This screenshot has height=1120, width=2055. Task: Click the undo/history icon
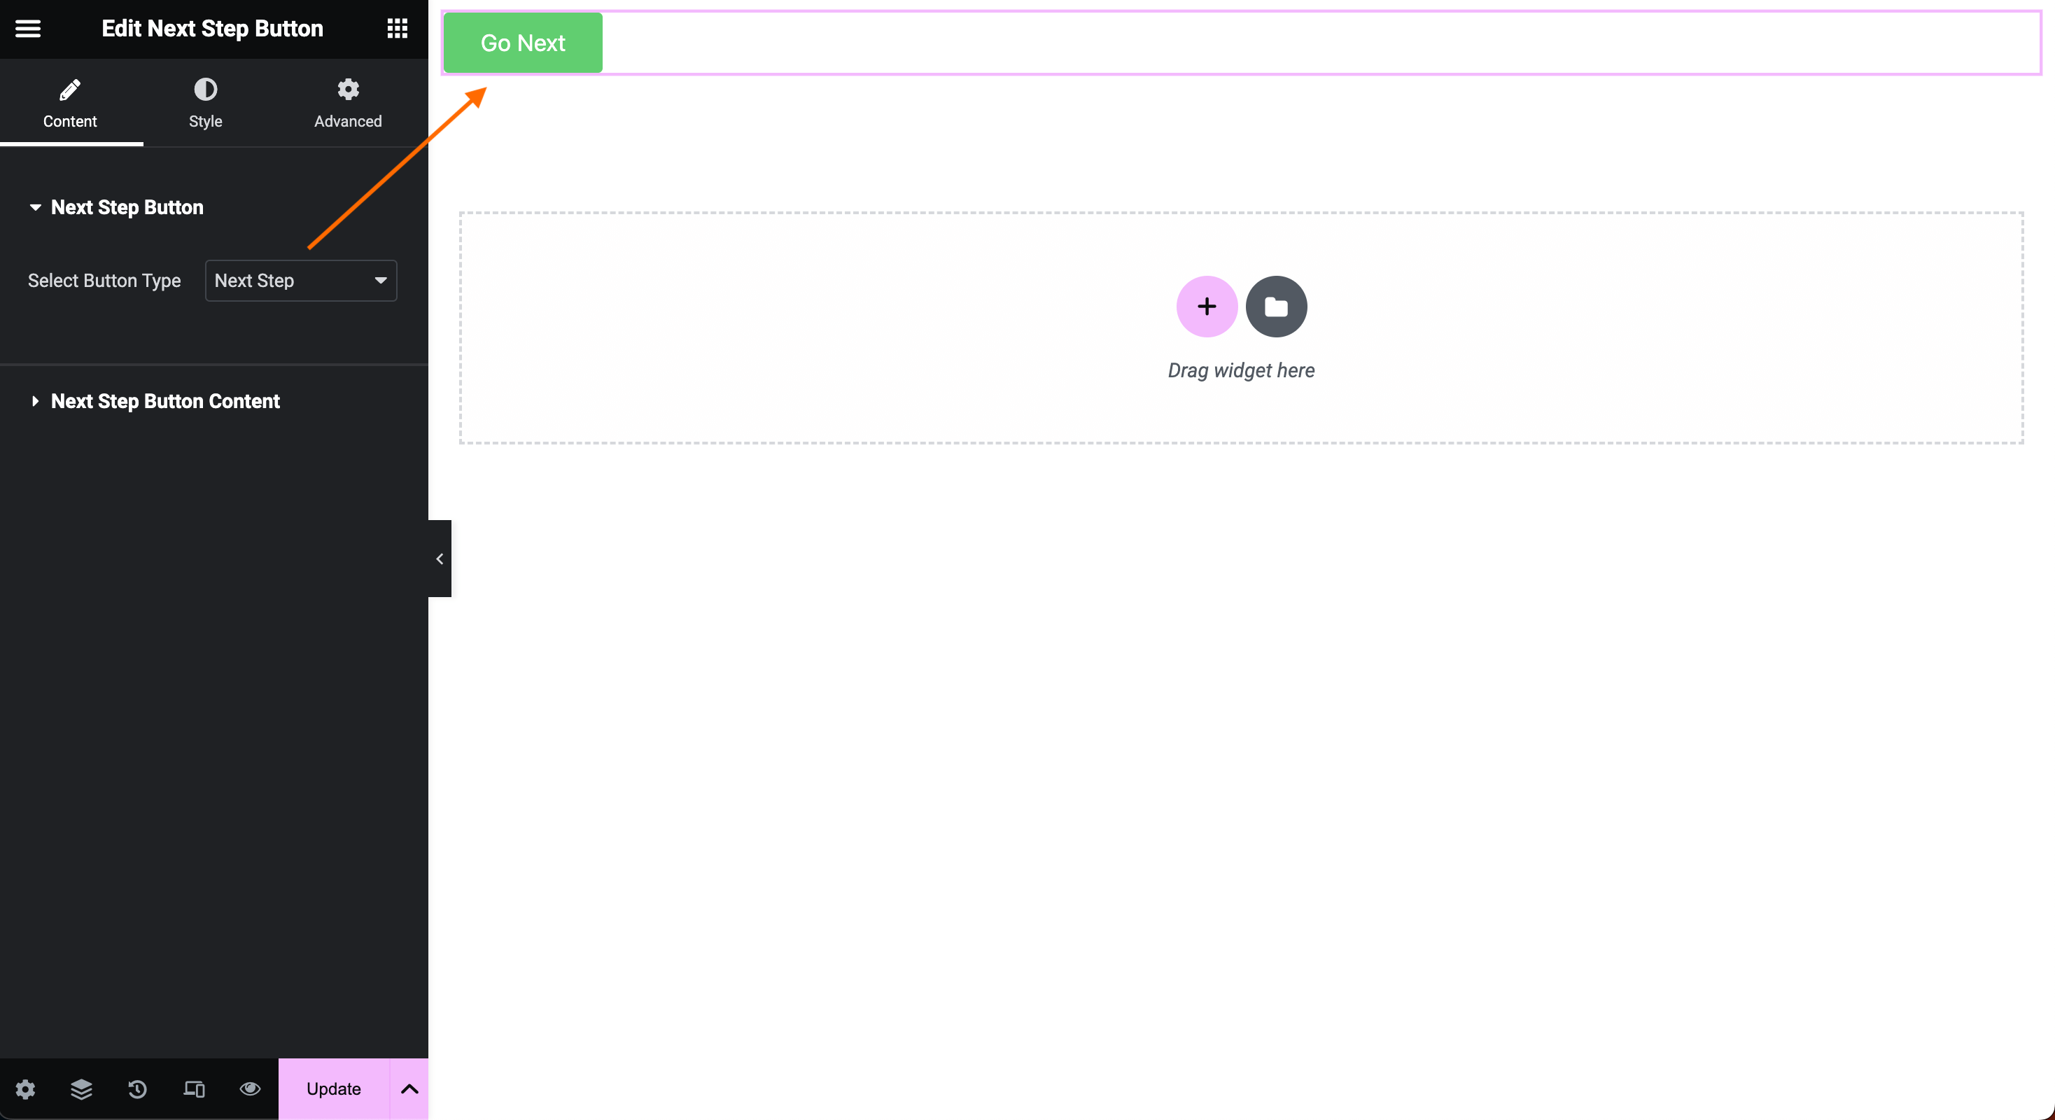tap(138, 1088)
